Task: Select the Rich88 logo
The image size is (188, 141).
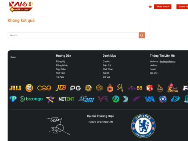Action: [135, 88]
